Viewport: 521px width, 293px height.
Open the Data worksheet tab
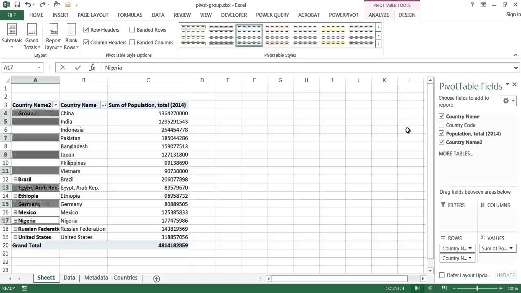pos(69,278)
